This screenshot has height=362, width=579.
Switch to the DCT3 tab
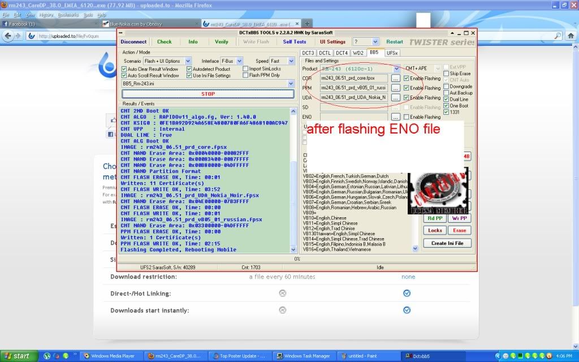click(x=308, y=53)
